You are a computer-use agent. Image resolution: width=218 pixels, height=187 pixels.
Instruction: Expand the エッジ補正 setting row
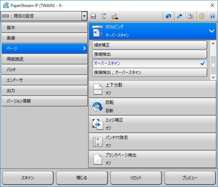point(152,124)
